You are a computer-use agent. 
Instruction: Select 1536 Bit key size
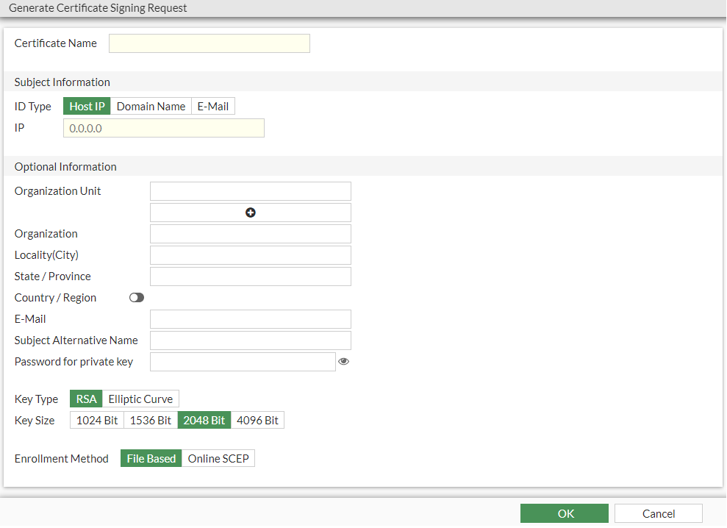[x=150, y=420]
